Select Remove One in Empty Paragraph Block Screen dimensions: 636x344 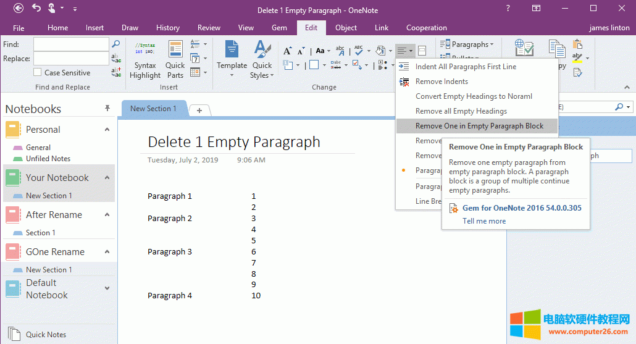coord(479,126)
